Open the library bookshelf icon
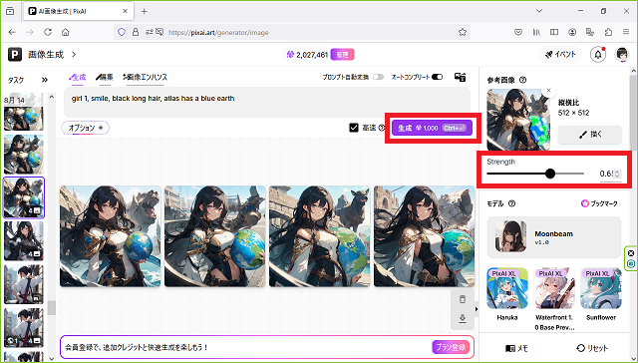The height and width of the screenshot is (363, 638). [536, 32]
